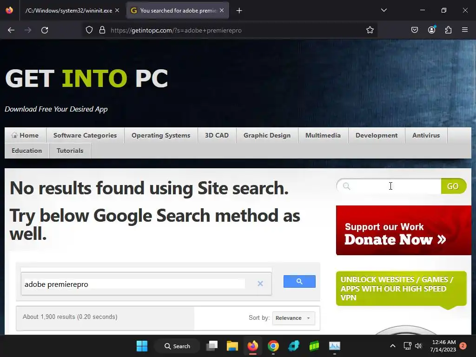Open the notification badge showing 2
Image resolution: width=476 pixels, height=357 pixels.
click(463, 346)
